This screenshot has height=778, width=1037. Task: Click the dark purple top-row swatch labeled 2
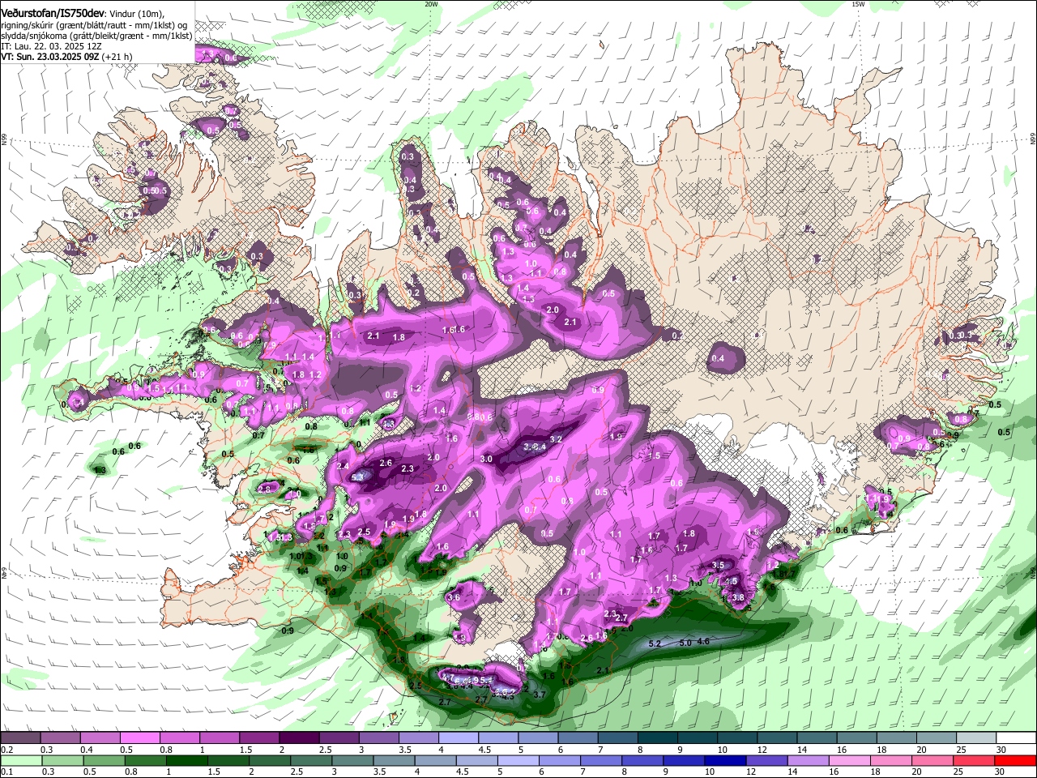[x=298, y=738]
